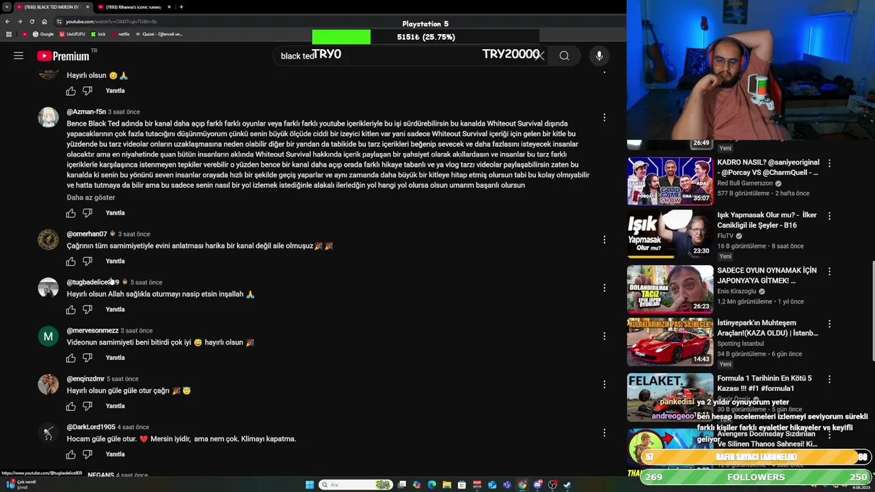Image resolution: width=875 pixels, height=492 pixels.
Task: Dislike @omerhan07's comment
Action: coord(87,261)
